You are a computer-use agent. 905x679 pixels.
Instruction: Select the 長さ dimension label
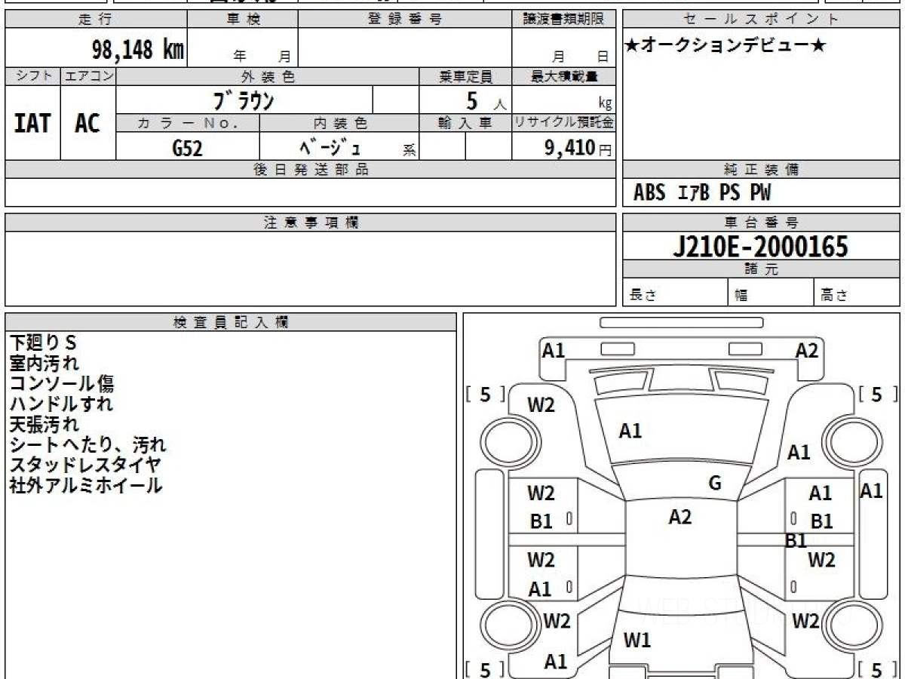pyautogui.click(x=643, y=296)
